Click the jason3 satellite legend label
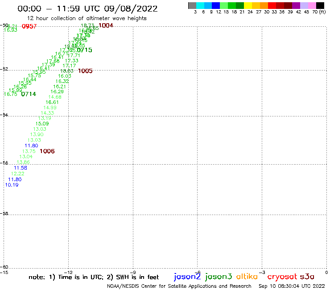 click(x=219, y=277)
